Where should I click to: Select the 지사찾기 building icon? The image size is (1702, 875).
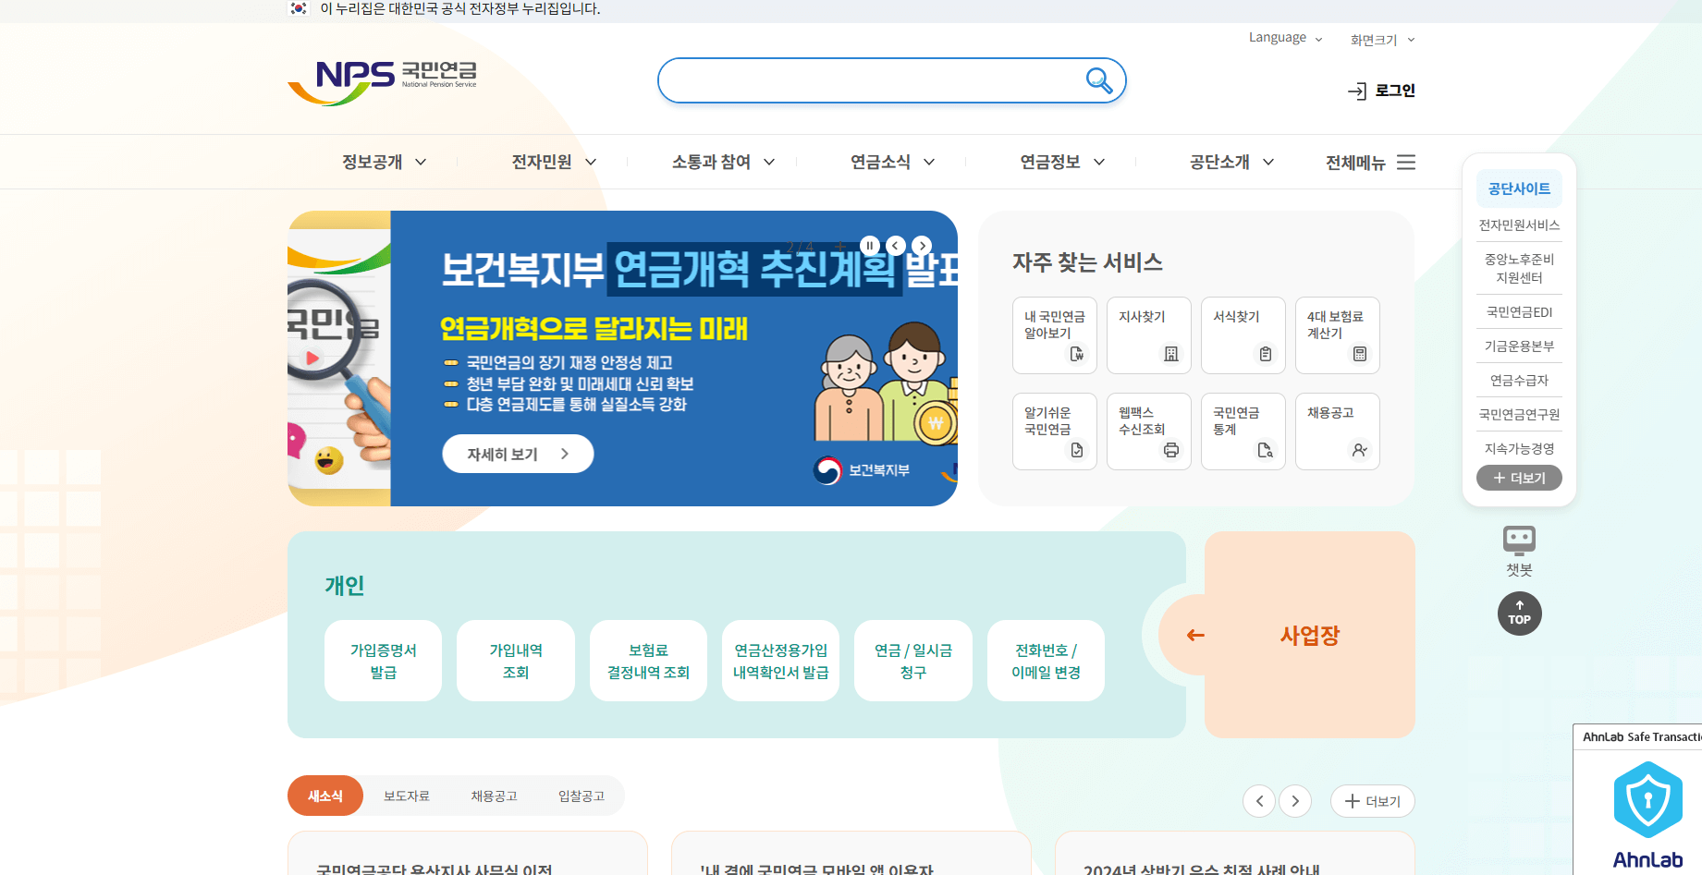click(x=1172, y=354)
